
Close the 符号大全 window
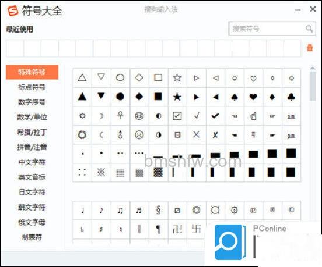[x=313, y=9]
